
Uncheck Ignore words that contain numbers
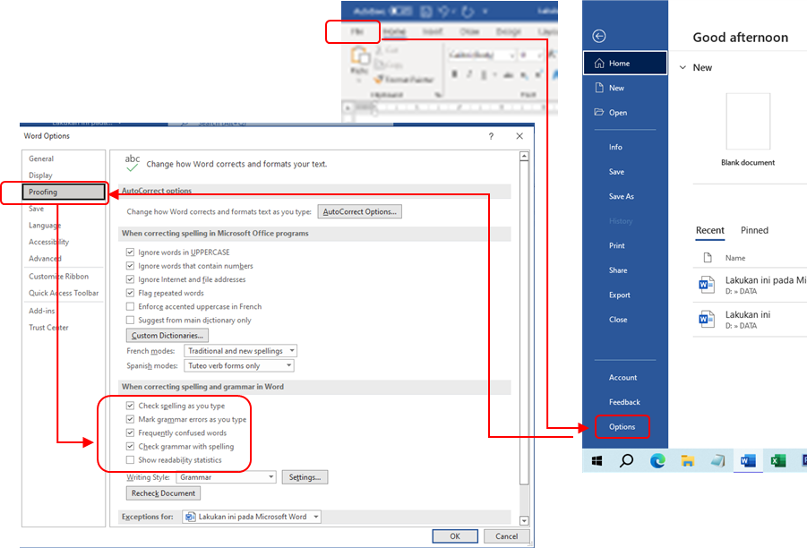click(x=130, y=266)
